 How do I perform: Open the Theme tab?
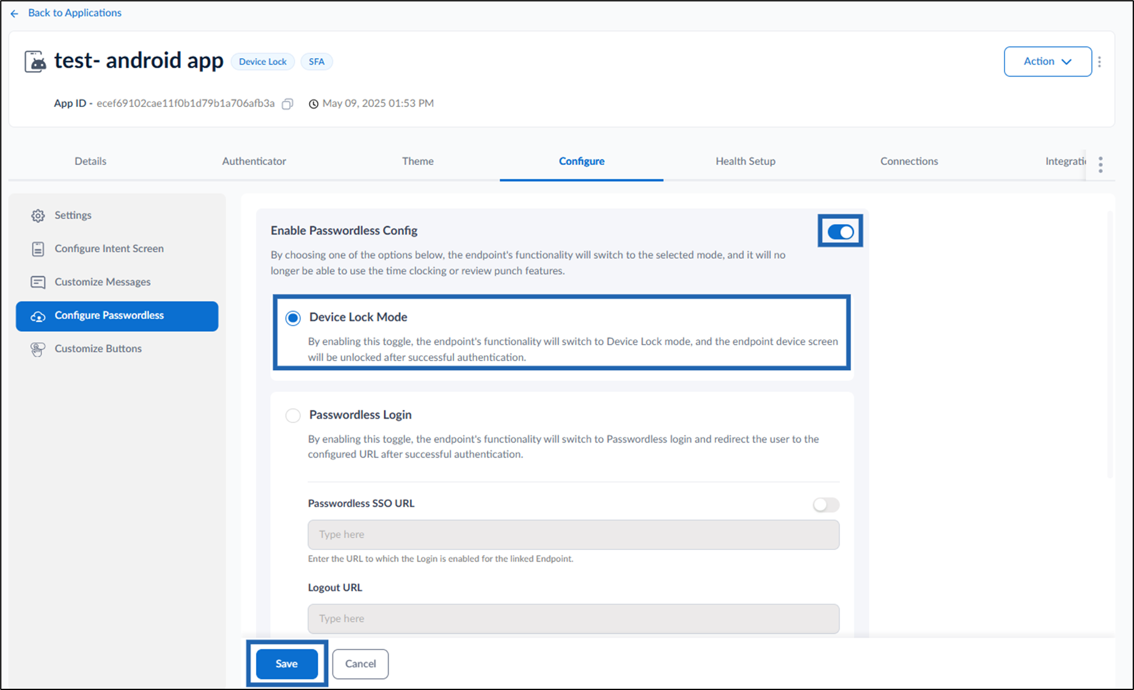tap(418, 161)
